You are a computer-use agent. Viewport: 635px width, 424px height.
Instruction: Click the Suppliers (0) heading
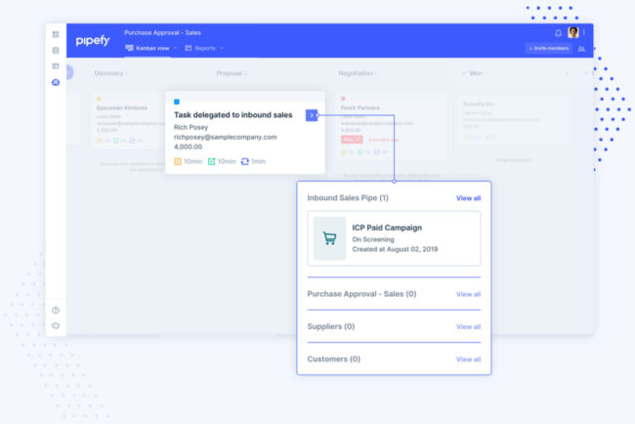[331, 326]
